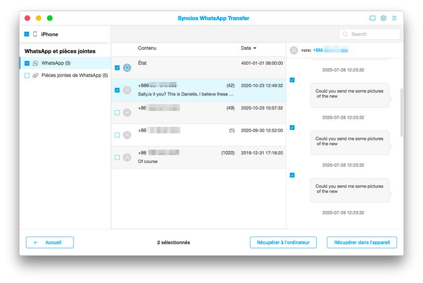Check the (1020) conversation checkbox
The width and height of the screenshot is (423, 283).
point(117,157)
